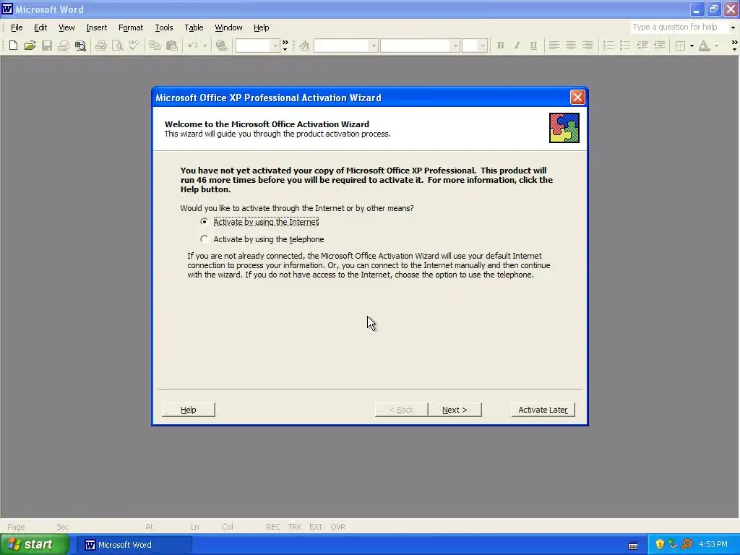Click the Activate Later button
The image size is (740, 555).
click(x=543, y=410)
